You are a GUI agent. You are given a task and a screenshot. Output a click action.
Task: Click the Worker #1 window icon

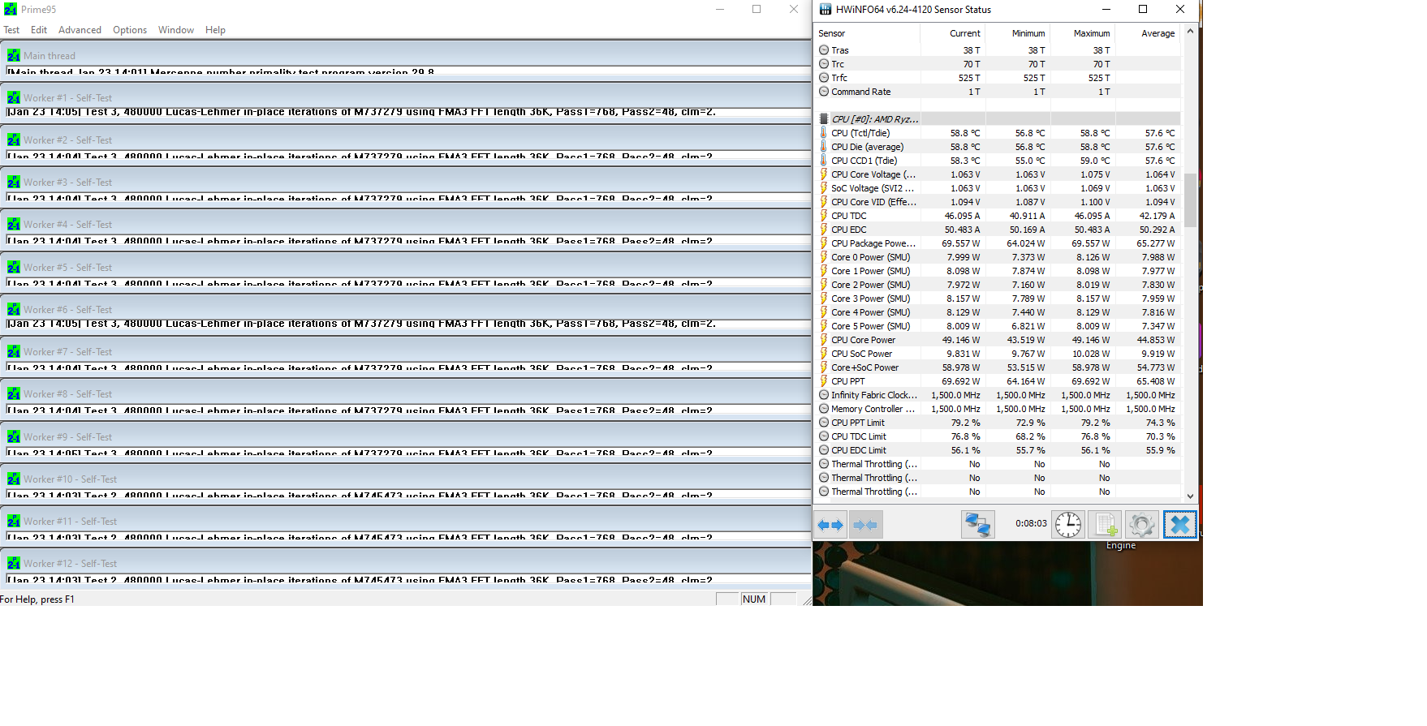pos(14,97)
